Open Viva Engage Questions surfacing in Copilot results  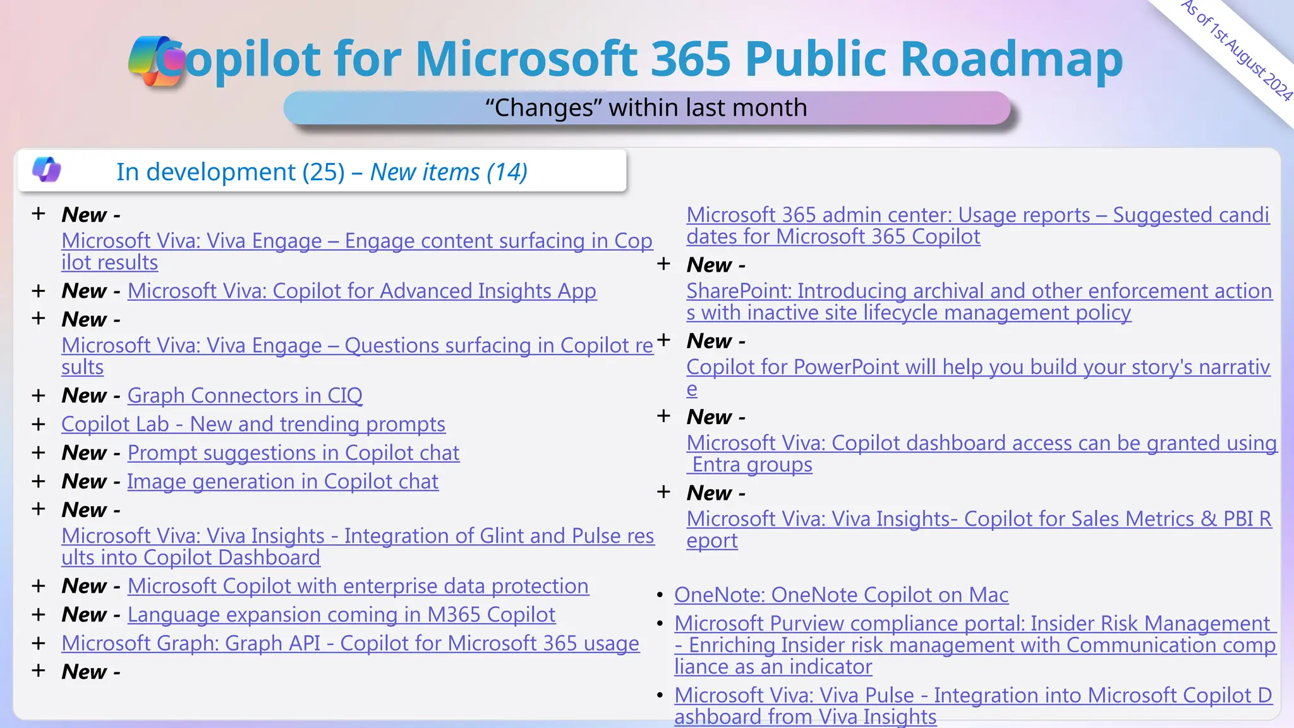pyautogui.click(x=357, y=356)
